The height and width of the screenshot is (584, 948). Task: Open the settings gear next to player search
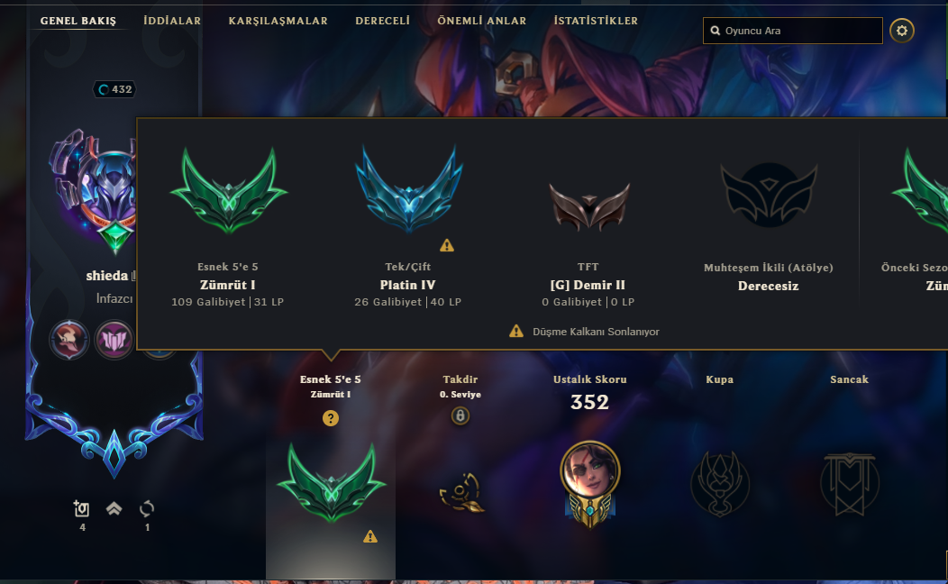(x=901, y=31)
